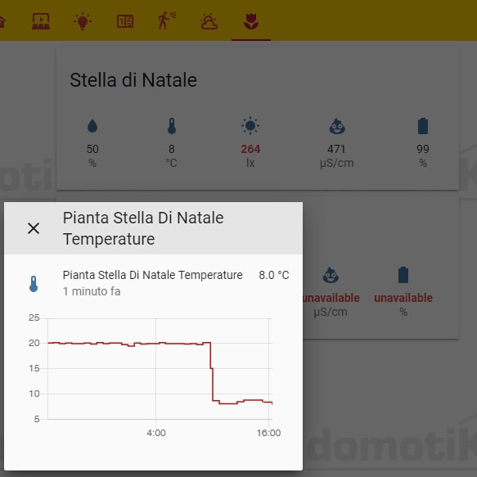The width and height of the screenshot is (477, 477).
Task: Open the battery icon showing 99%
Action: [423, 126]
